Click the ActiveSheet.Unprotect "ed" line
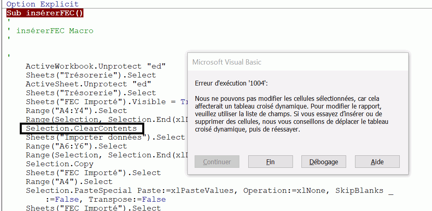 [x=88, y=84]
